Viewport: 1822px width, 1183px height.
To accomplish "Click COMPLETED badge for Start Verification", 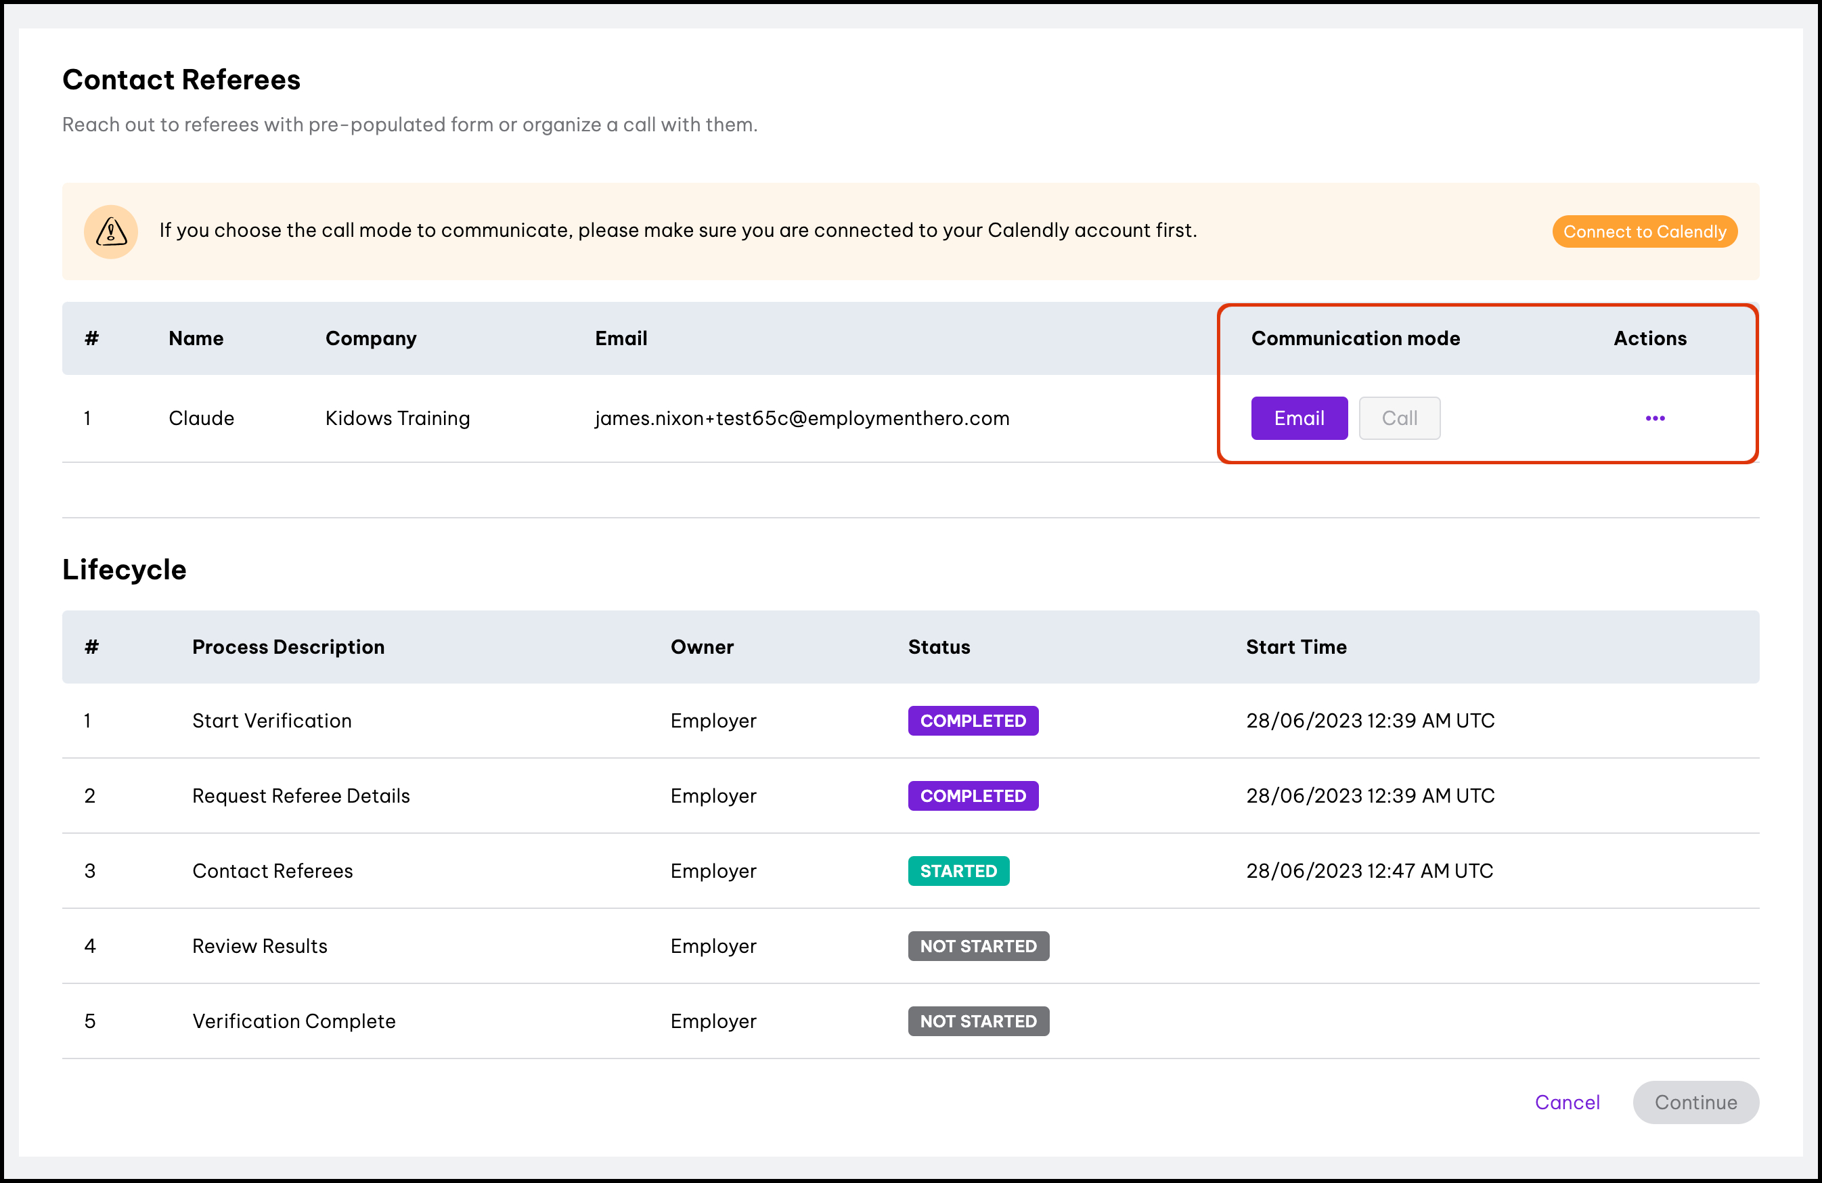I will pos(972,721).
